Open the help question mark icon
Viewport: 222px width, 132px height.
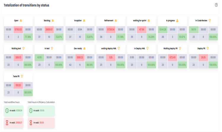pyautogui.click(x=216, y=5)
